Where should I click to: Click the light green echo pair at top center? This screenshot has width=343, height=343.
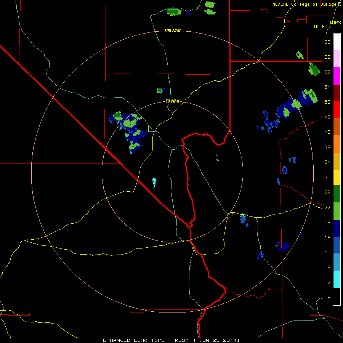[210, 8]
